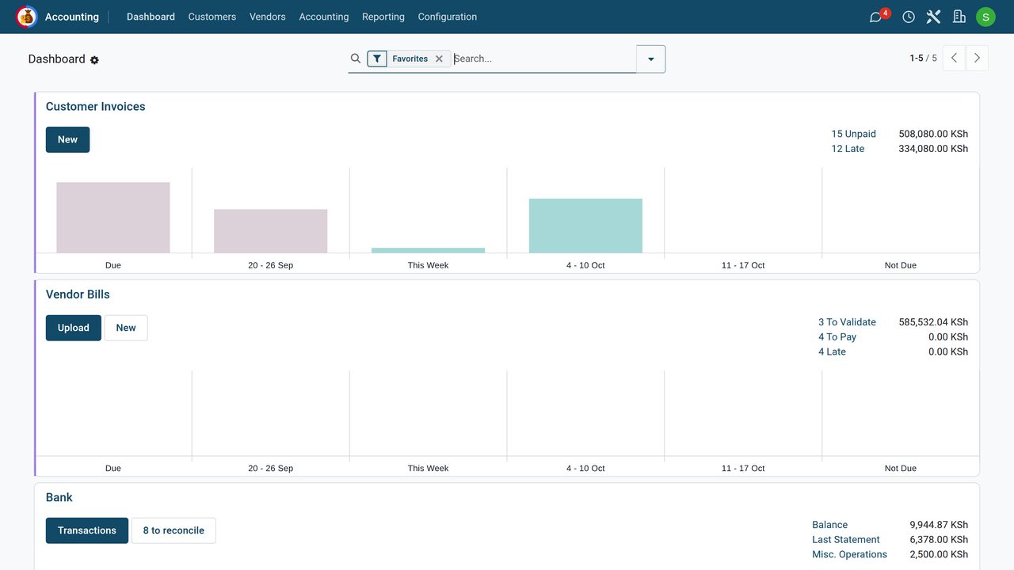Open the 15 Unpaid invoices link
Viewport: 1014px width, 570px height.
click(x=854, y=134)
